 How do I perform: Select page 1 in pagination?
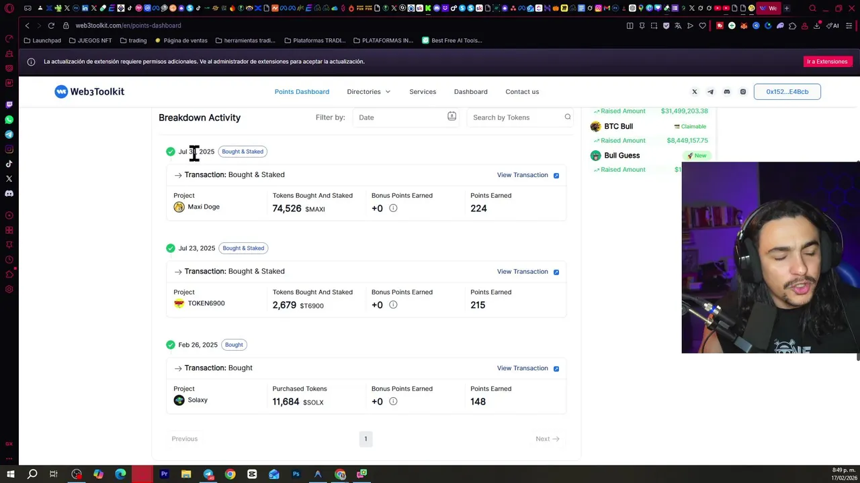(365, 439)
